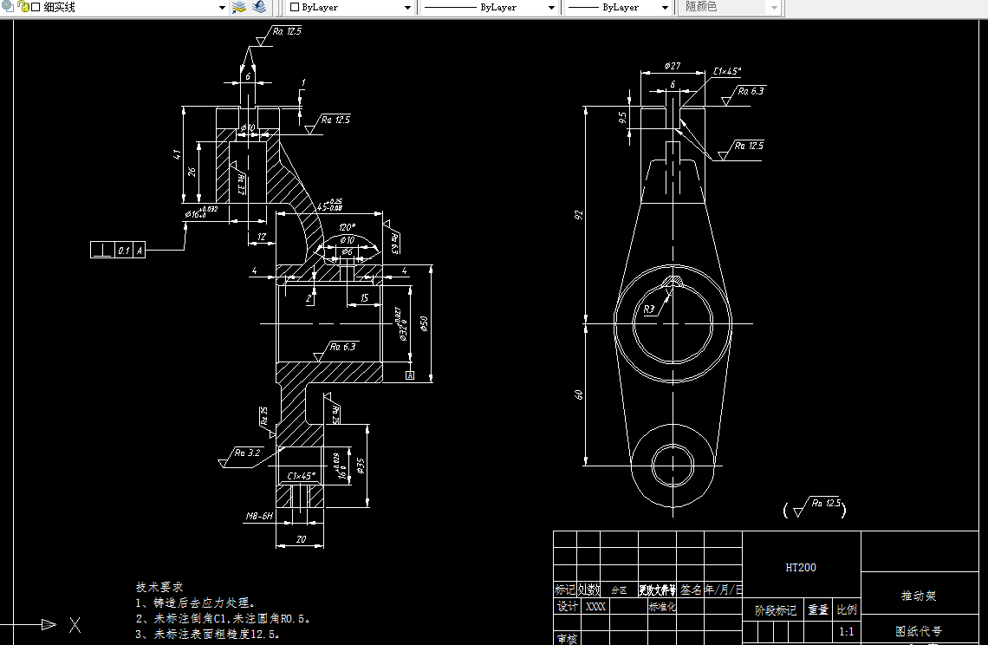Click the layer freeze state icon for 细实线
This screenshot has height=645, width=988.
8,6
